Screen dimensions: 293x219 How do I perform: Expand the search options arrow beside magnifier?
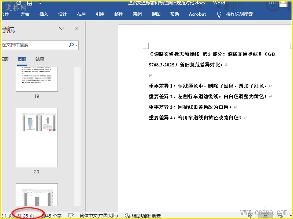pyautogui.click(x=76, y=45)
